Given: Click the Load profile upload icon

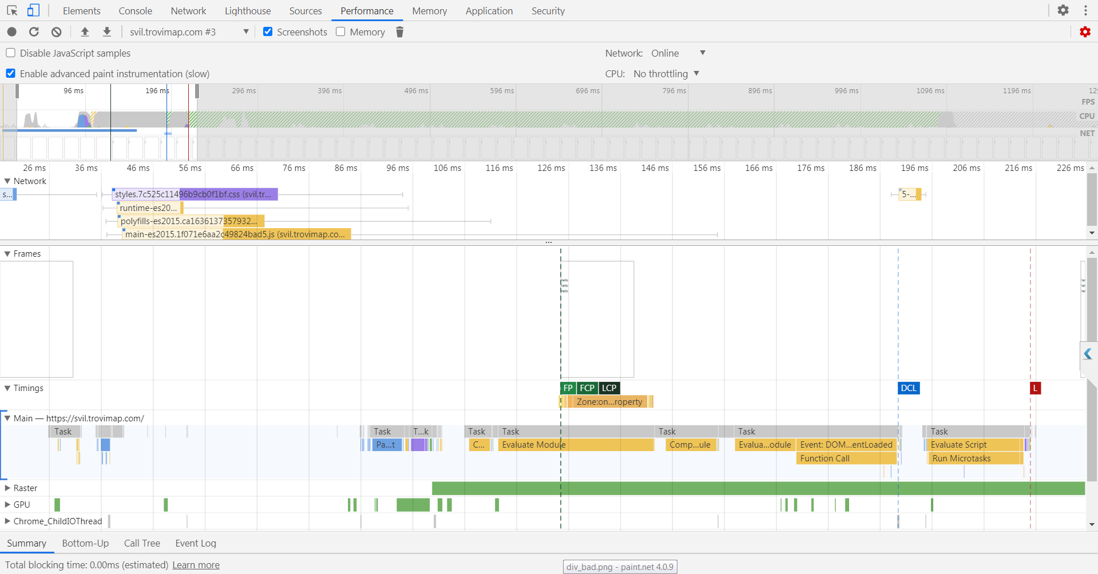Looking at the screenshot, I should point(85,32).
